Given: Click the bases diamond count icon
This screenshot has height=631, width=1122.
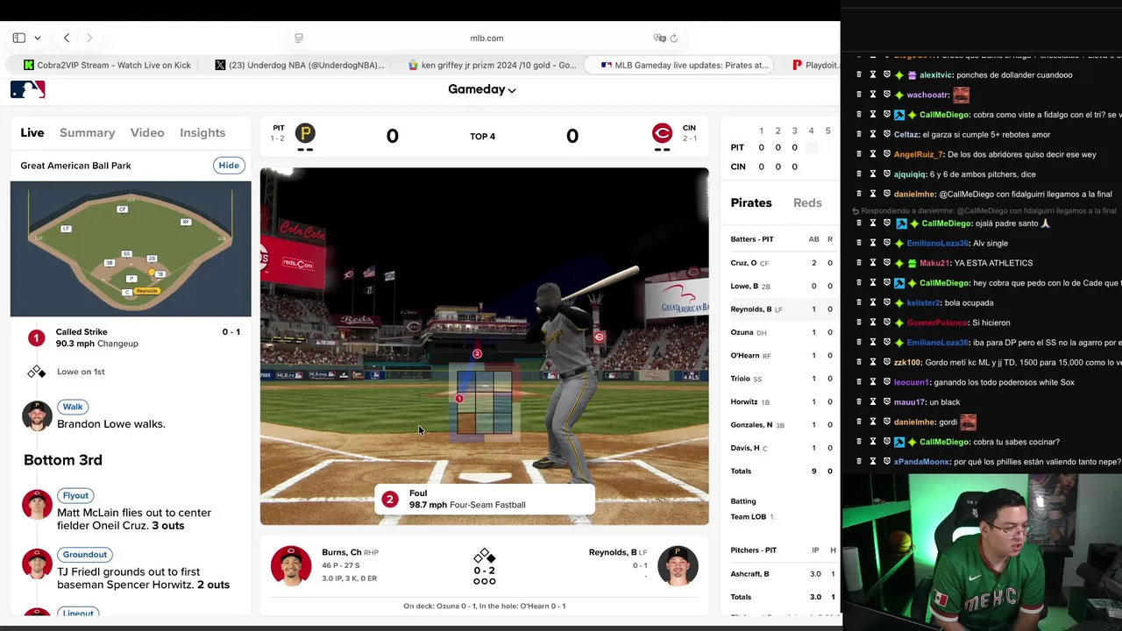Looking at the screenshot, I should click(x=484, y=557).
